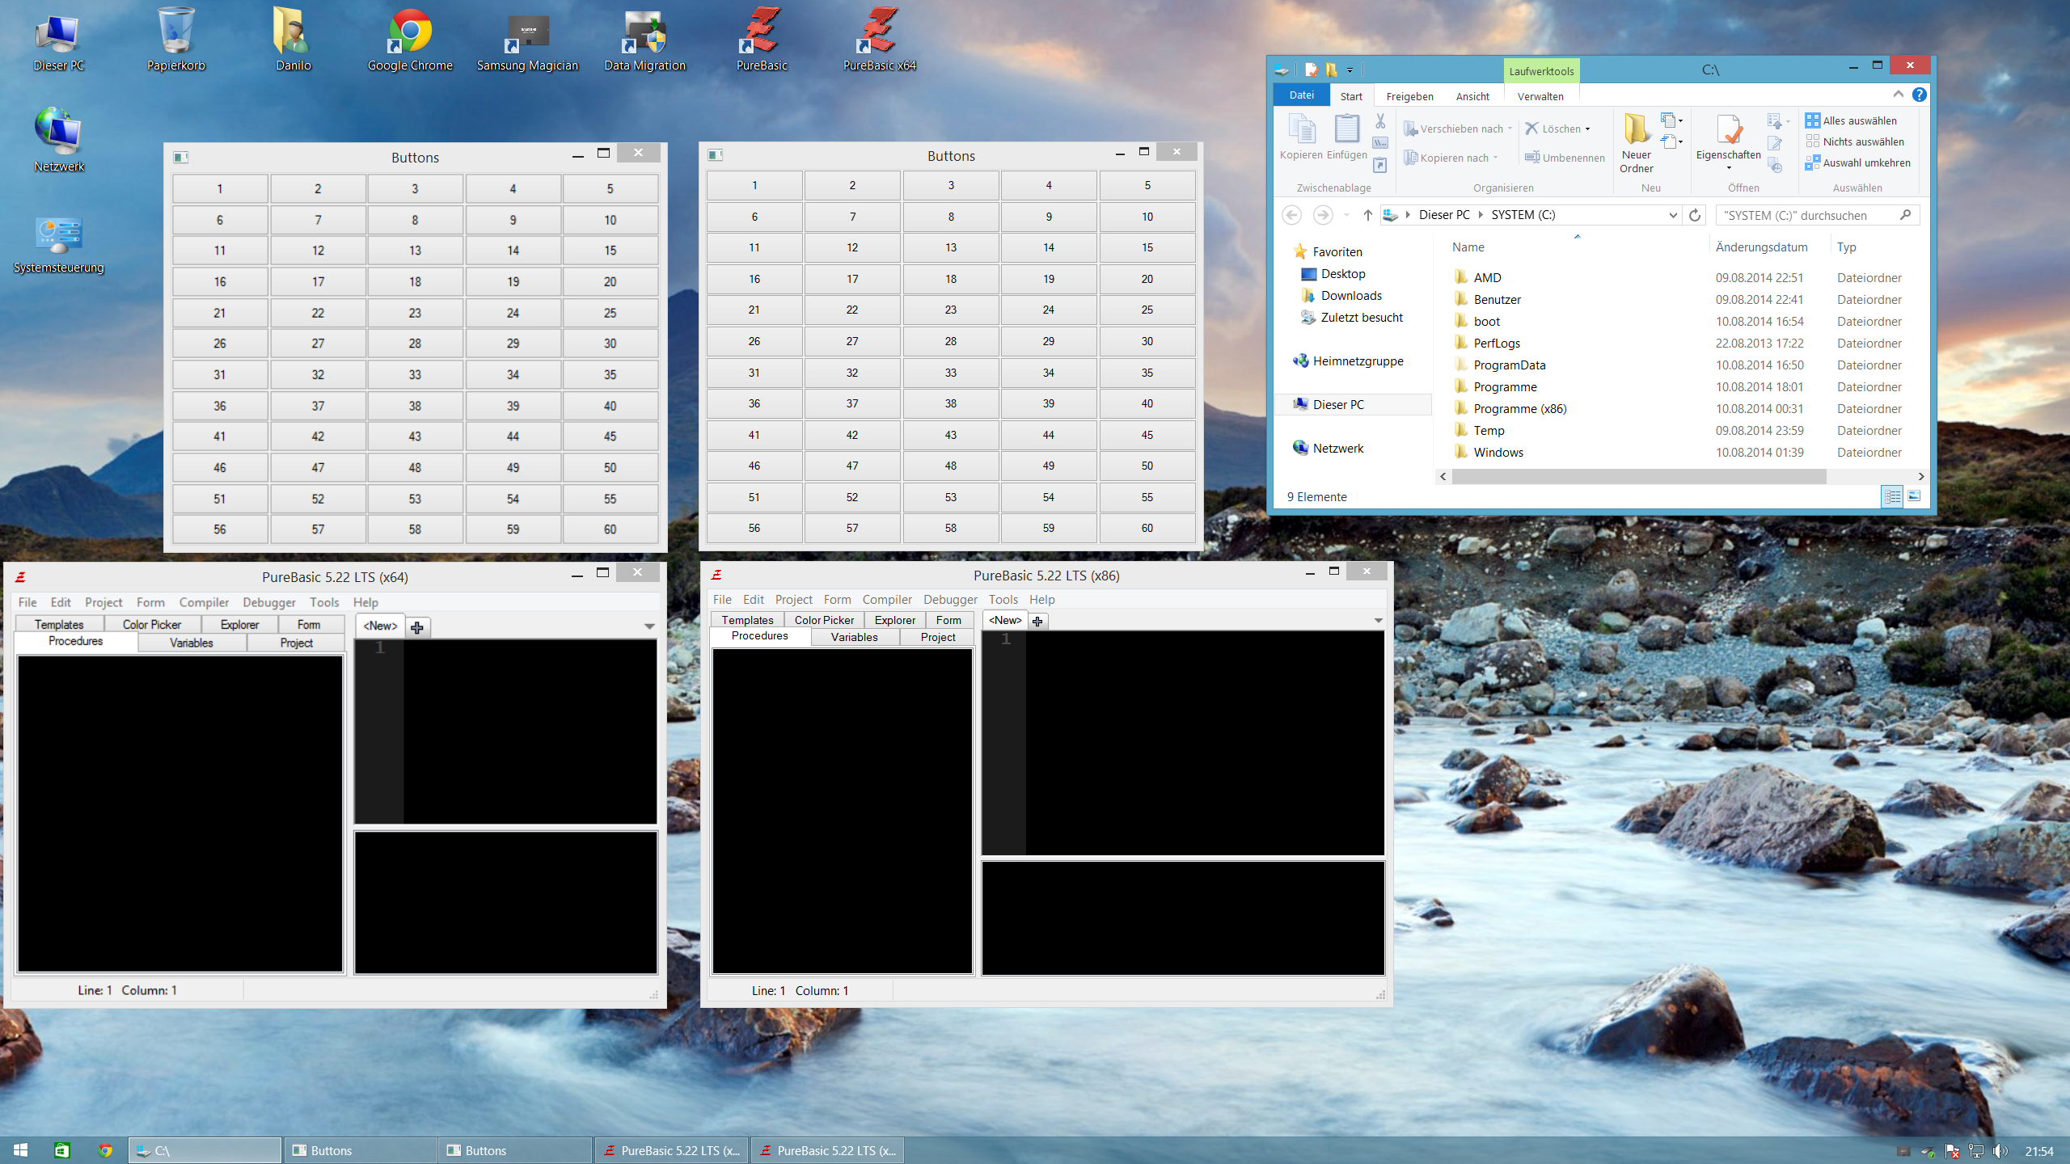Viewport: 2070px width, 1164px height.
Task: Switch to the Ansicht ribbon tab
Action: [x=1472, y=96]
